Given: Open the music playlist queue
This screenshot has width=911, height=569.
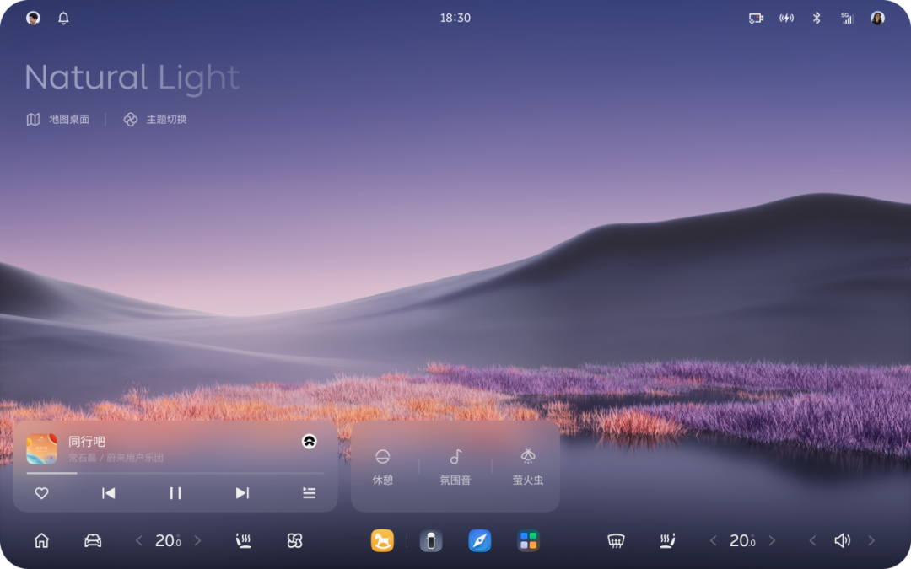Looking at the screenshot, I should (x=309, y=493).
